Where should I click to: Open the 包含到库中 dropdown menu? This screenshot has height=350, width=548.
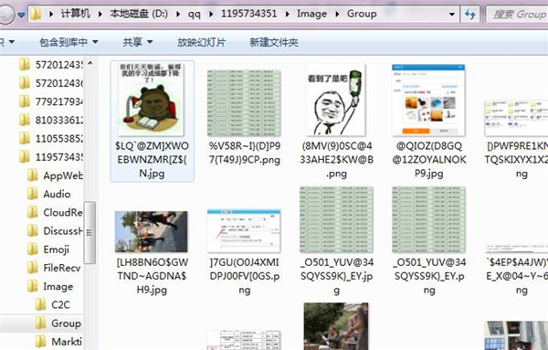coord(68,42)
